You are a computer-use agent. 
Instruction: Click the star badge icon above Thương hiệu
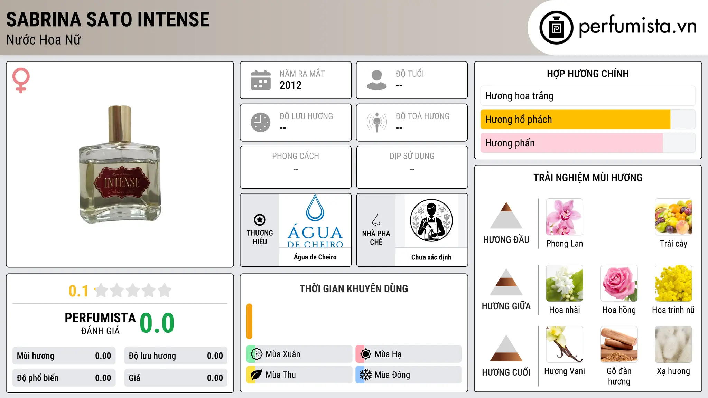(x=260, y=220)
